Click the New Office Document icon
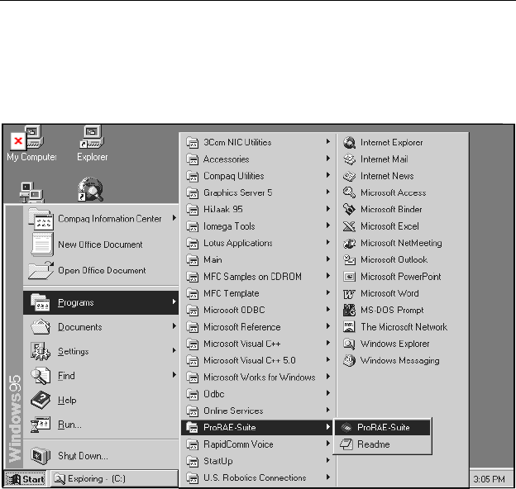The image size is (516, 489). point(42,244)
